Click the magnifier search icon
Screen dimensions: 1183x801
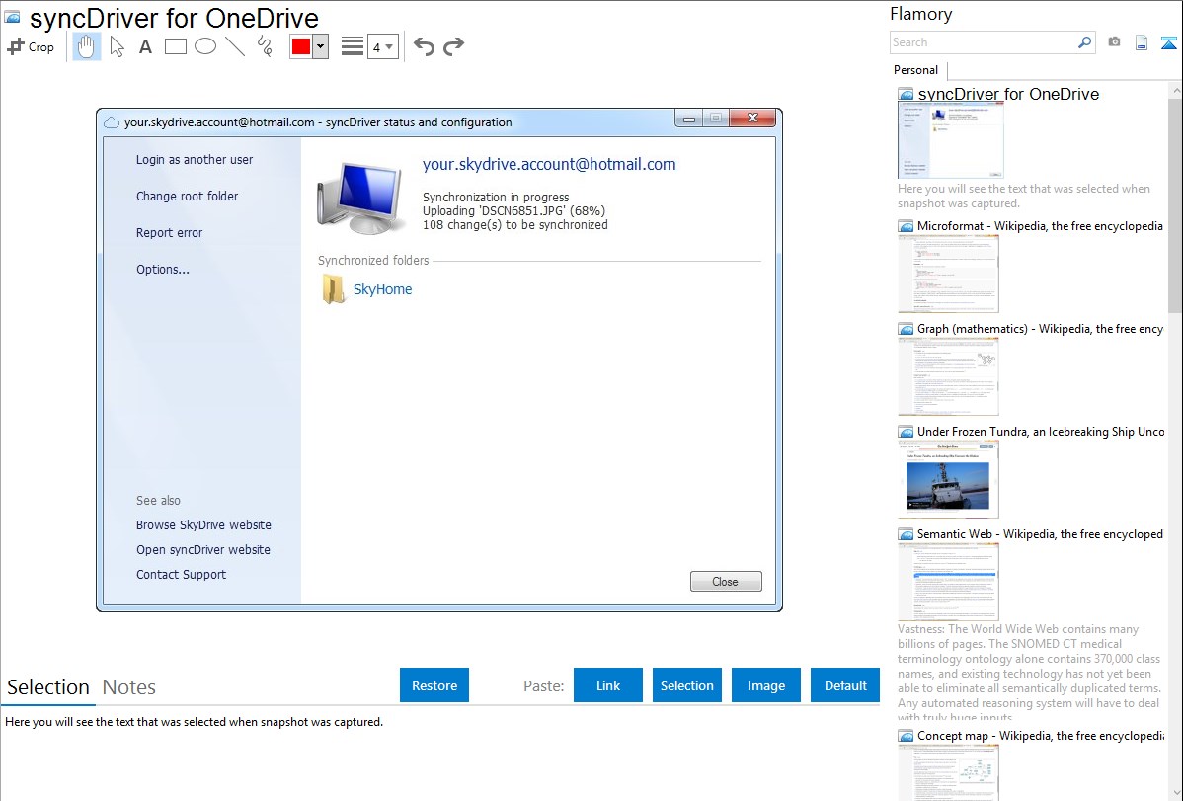point(1085,43)
